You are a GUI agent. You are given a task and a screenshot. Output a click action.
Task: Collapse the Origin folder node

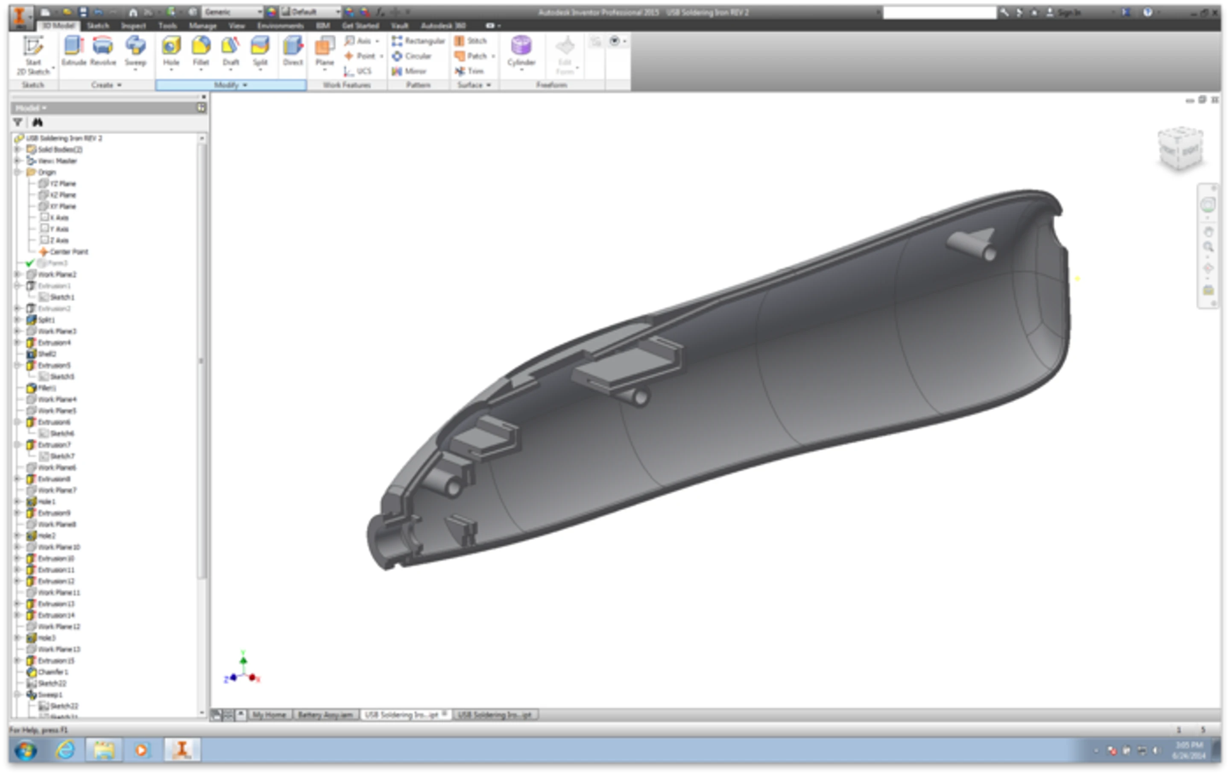pyautogui.click(x=18, y=172)
